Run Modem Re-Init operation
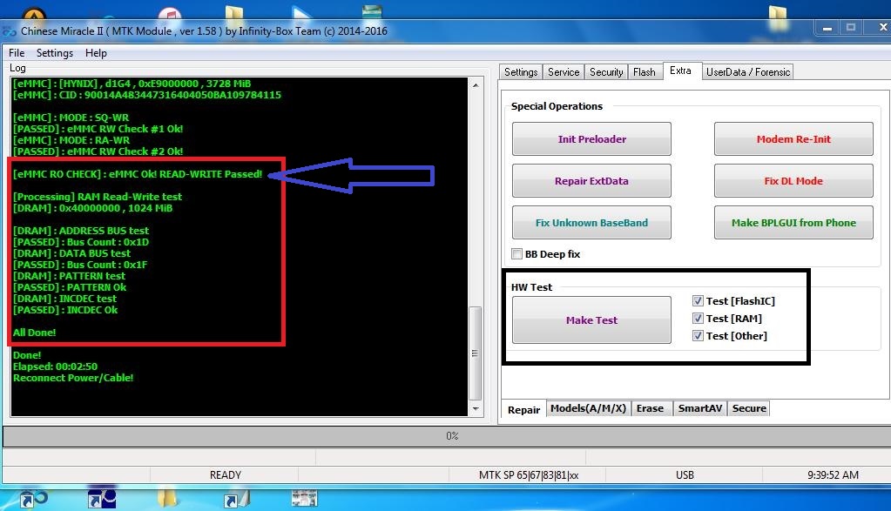 [x=793, y=139]
